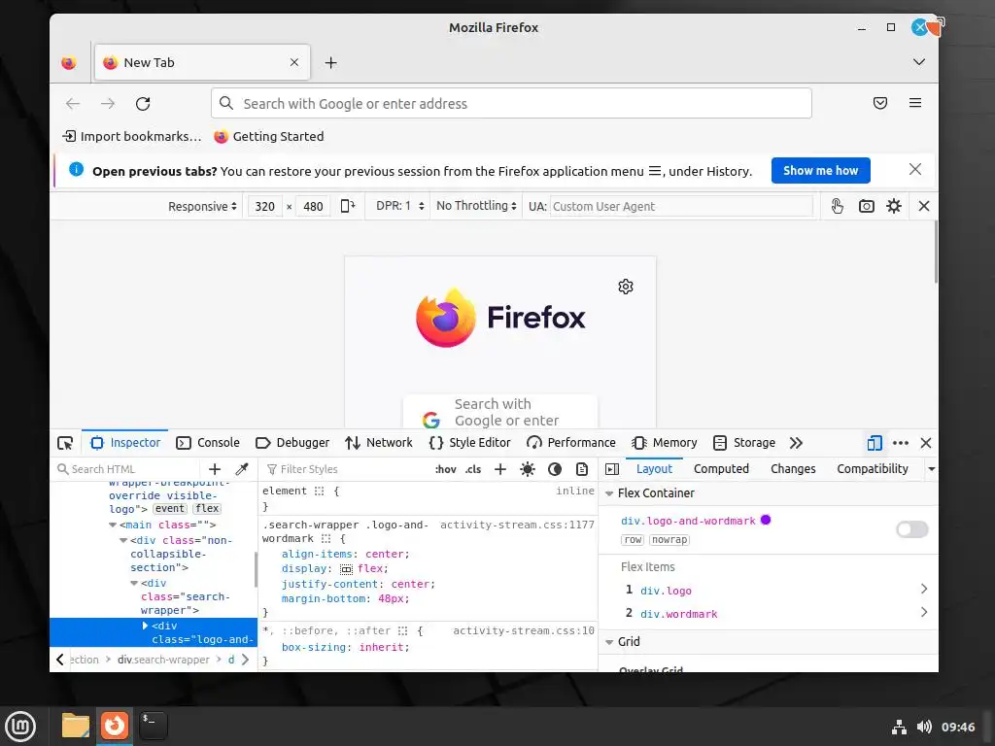Close the New Tab tab
The width and height of the screenshot is (995, 746).
pyautogui.click(x=293, y=62)
